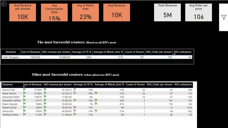
Task: Select Steffanie Riehm streamer name
Action: tap(10, 114)
